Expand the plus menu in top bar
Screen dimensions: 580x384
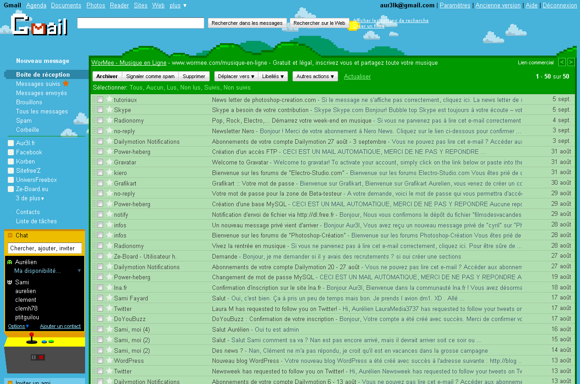tap(178, 6)
